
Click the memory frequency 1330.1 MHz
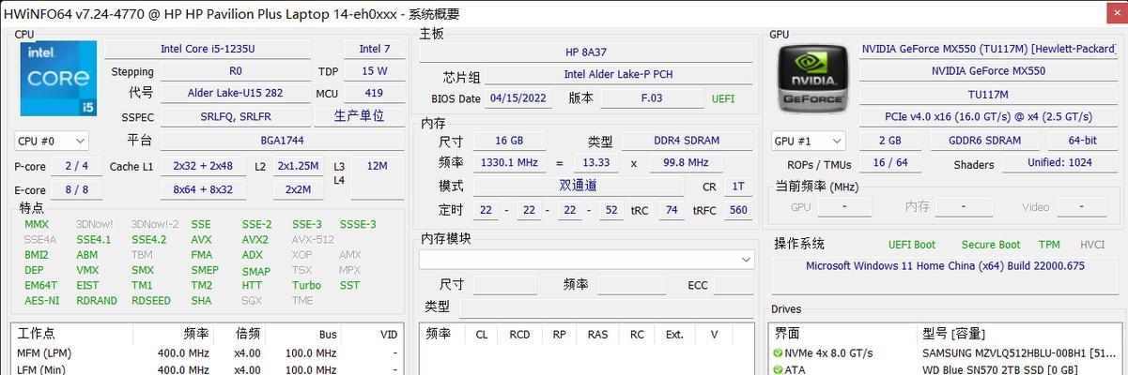(510, 163)
